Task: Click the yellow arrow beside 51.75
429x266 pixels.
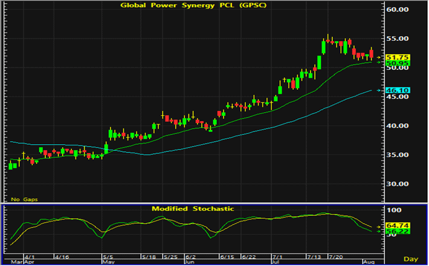Action: [x=379, y=57]
